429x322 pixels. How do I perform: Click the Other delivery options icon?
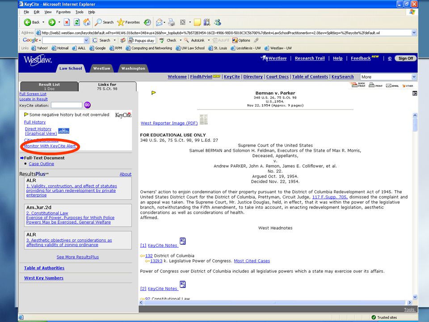(x=408, y=86)
